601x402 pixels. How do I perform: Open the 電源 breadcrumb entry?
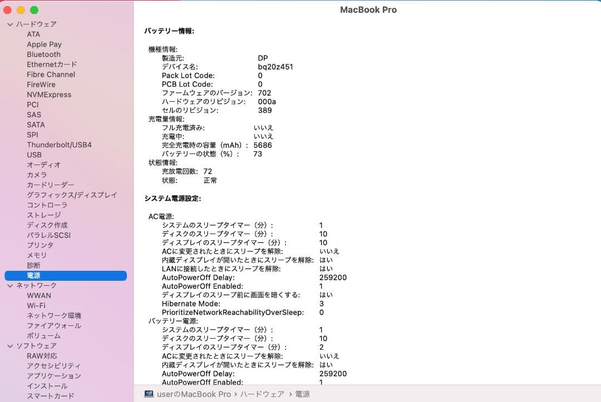(x=302, y=394)
